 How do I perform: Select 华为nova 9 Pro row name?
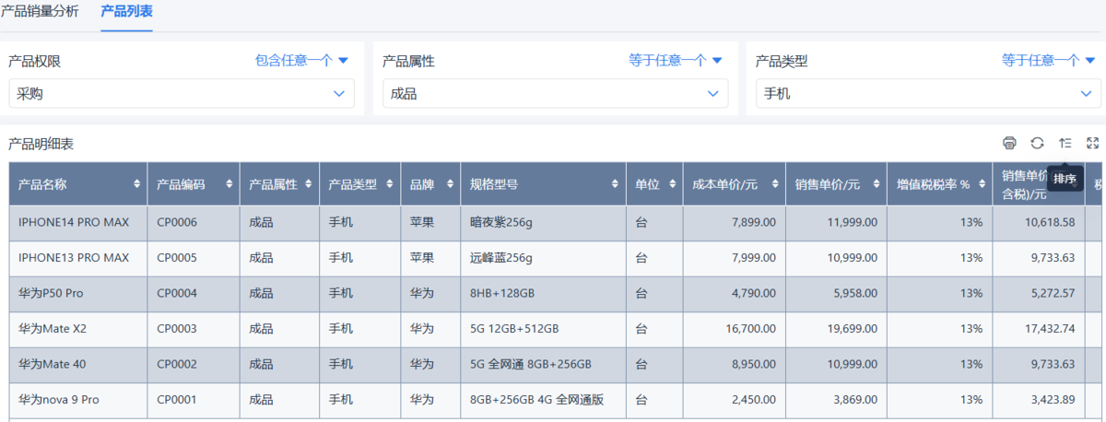(x=59, y=400)
